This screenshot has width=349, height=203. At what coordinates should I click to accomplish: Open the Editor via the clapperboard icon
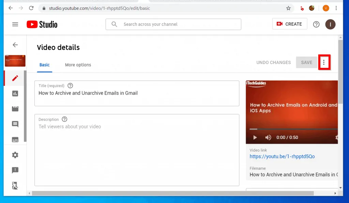coord(14,109)
